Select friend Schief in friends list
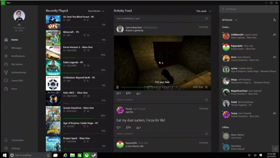 pos(249,104)
